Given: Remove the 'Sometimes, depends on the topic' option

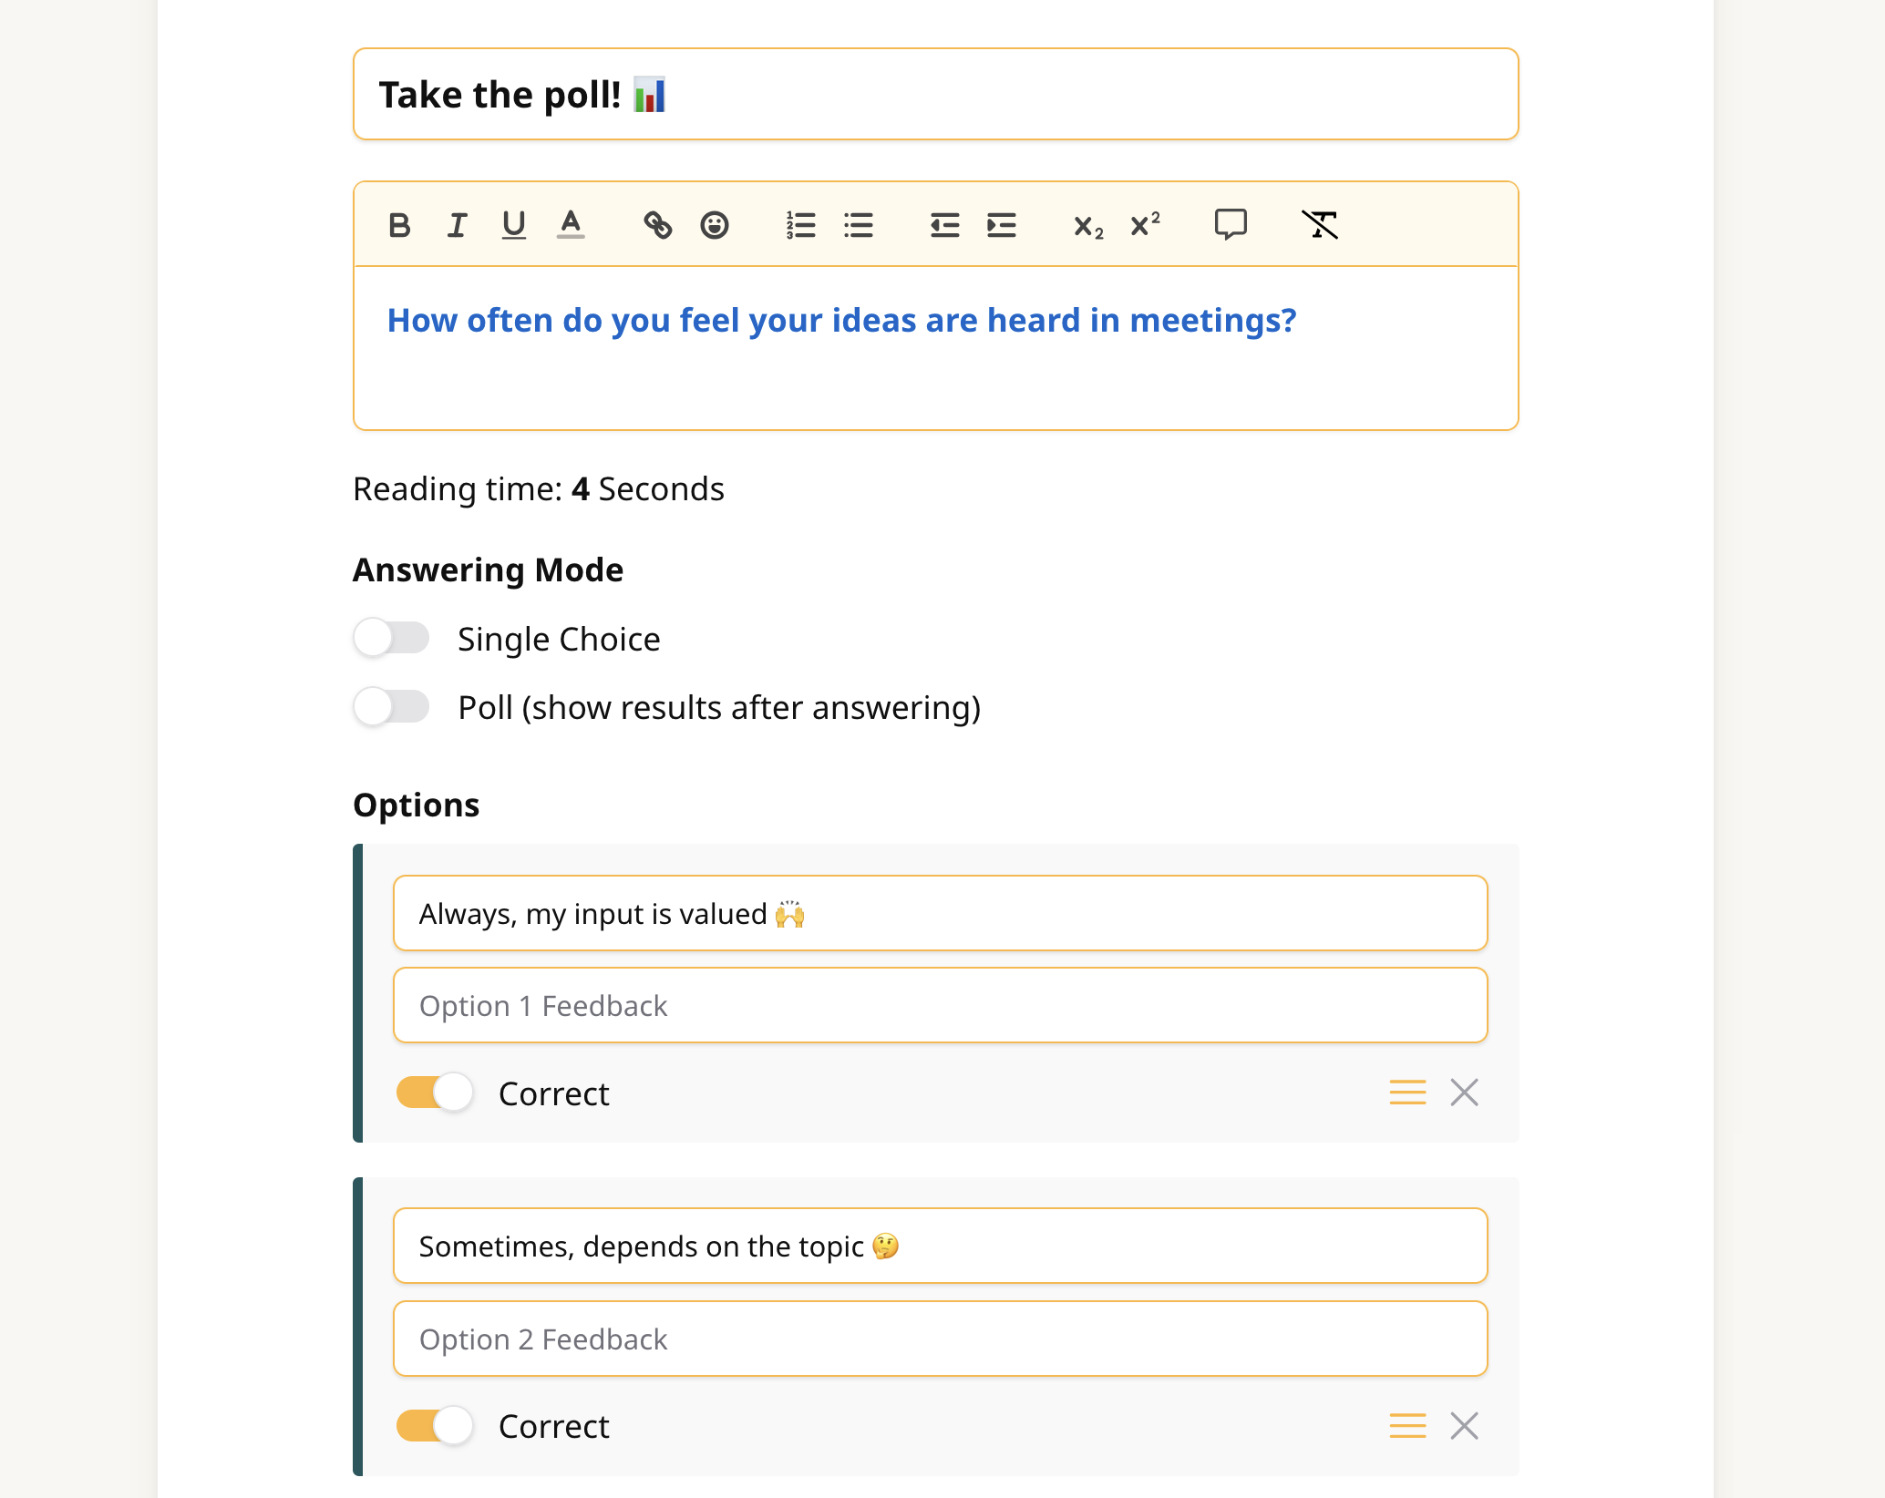Looking at the screenshot, I should click(1464, 1425).
